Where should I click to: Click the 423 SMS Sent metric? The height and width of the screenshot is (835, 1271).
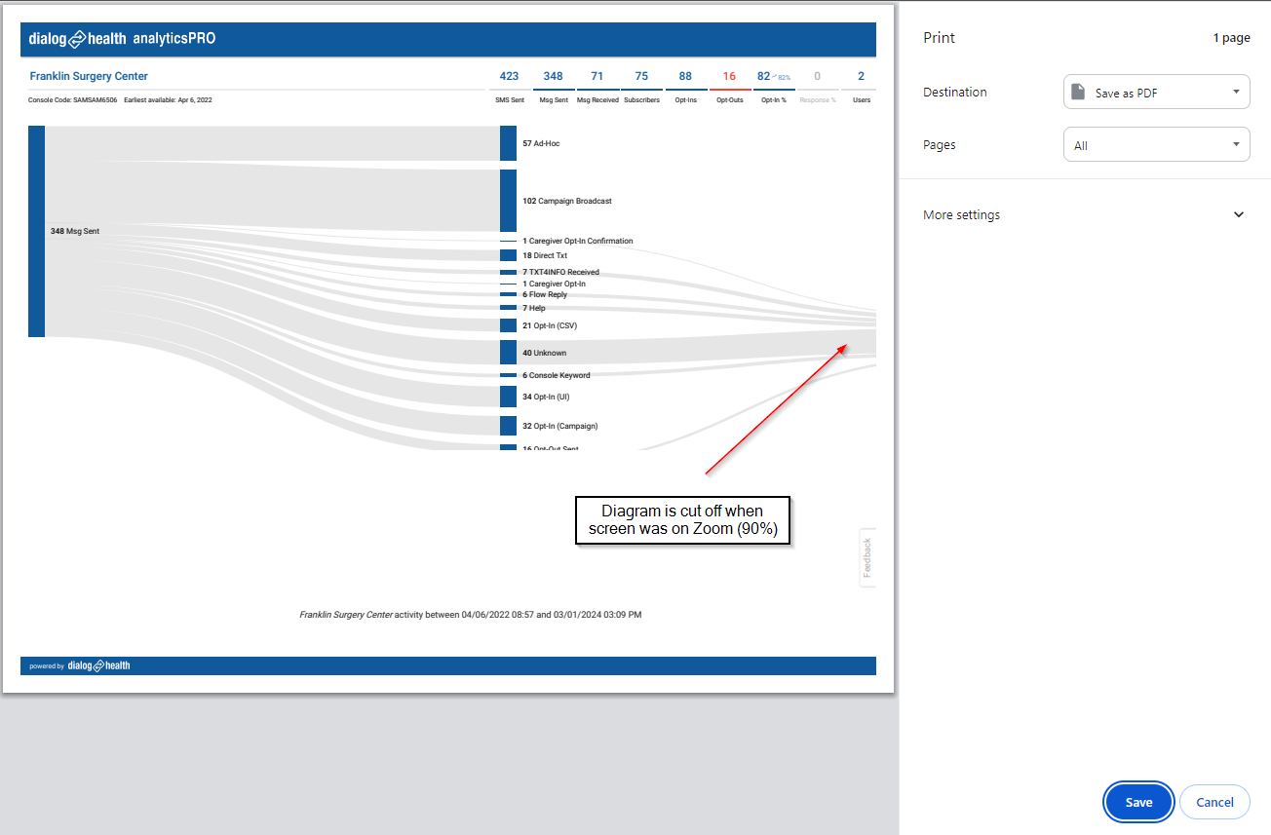pyautogui.click(x=509, y=86)
